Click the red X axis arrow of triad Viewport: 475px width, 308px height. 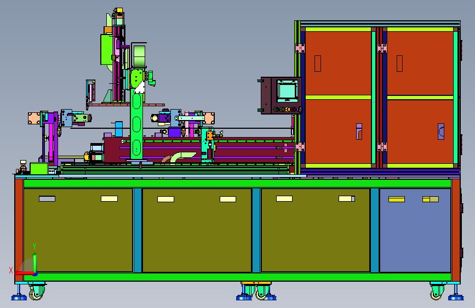tap(24, 273)
